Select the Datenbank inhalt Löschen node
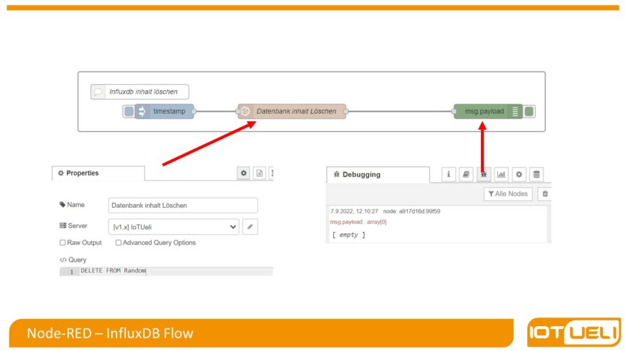625x351 pixels. click(x=292, y=112)
